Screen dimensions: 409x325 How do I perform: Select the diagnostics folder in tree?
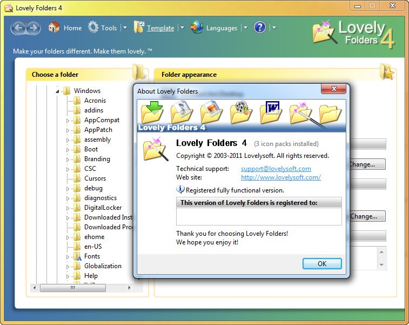[x=100, y=198]
